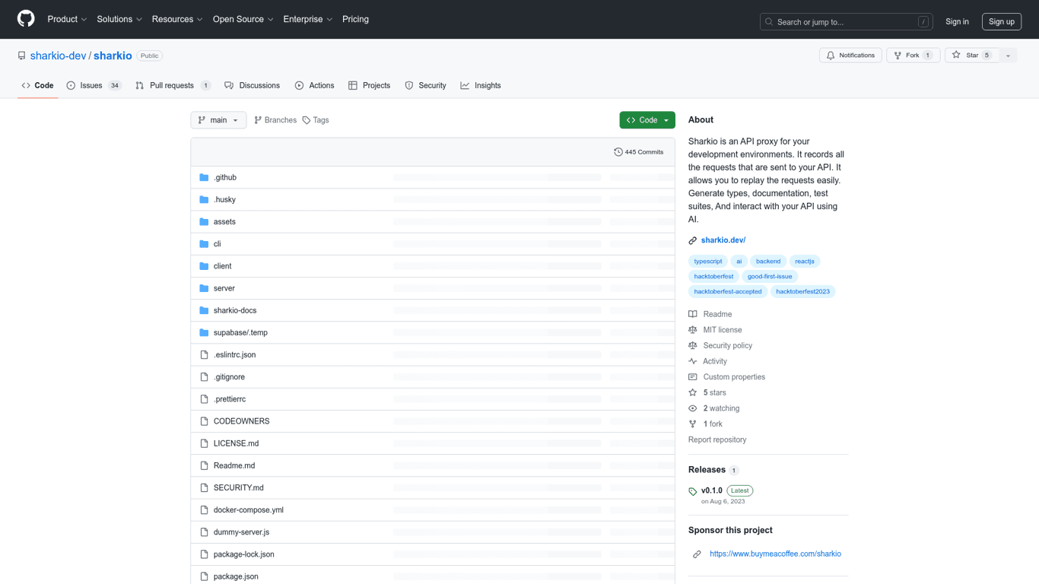
Task: Expand the main branch dropdown
Action: click(218, 120)
